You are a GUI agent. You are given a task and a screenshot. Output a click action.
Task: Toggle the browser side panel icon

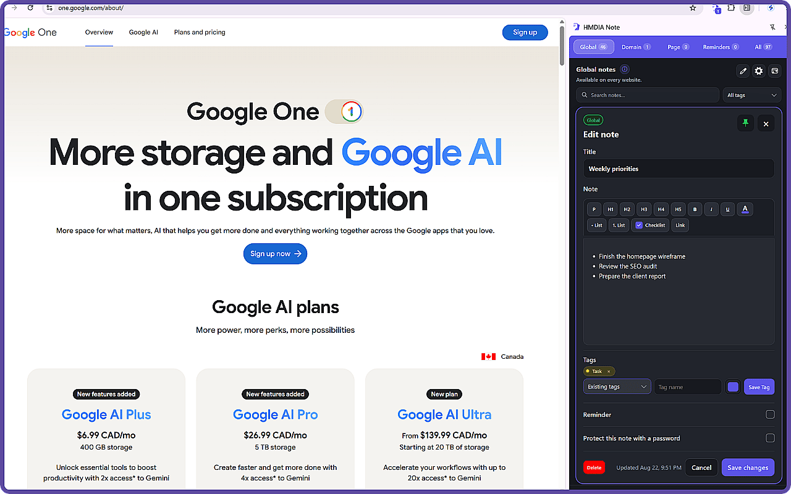(x=747, y=8)
